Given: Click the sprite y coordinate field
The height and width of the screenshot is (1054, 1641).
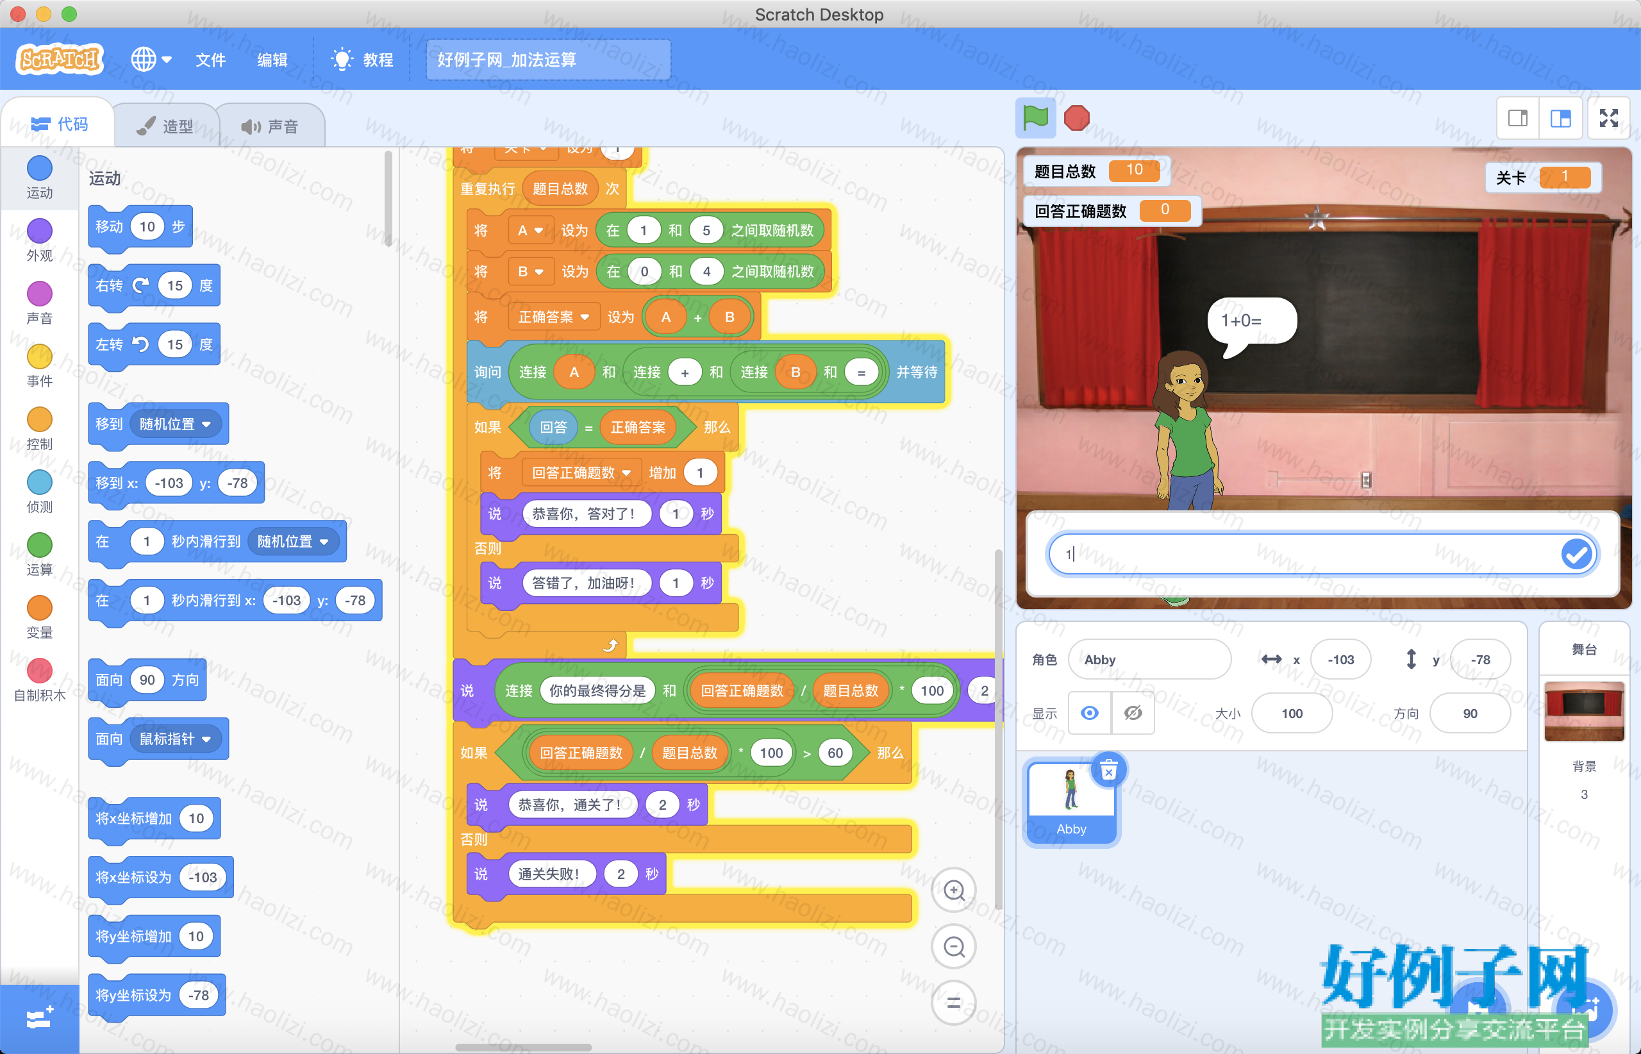Looking at the screenshot, I should [x=1480, y=659].
